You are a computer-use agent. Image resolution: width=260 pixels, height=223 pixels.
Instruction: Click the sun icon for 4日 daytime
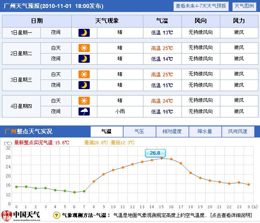click(84, 101)
